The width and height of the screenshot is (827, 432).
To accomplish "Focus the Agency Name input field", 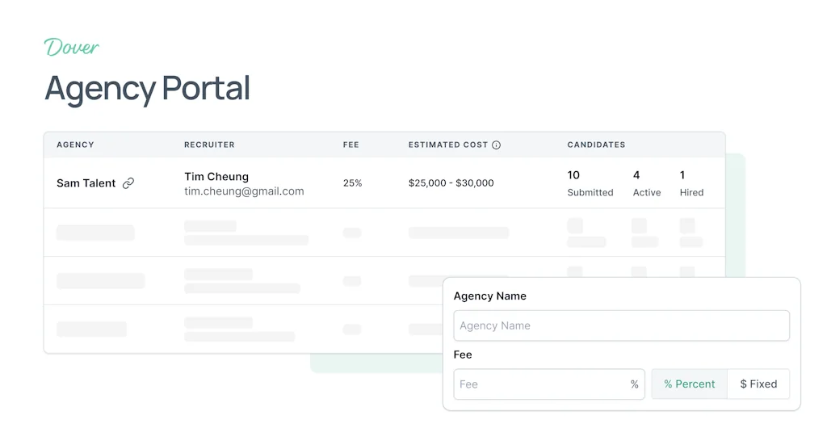I will [621, 325].
